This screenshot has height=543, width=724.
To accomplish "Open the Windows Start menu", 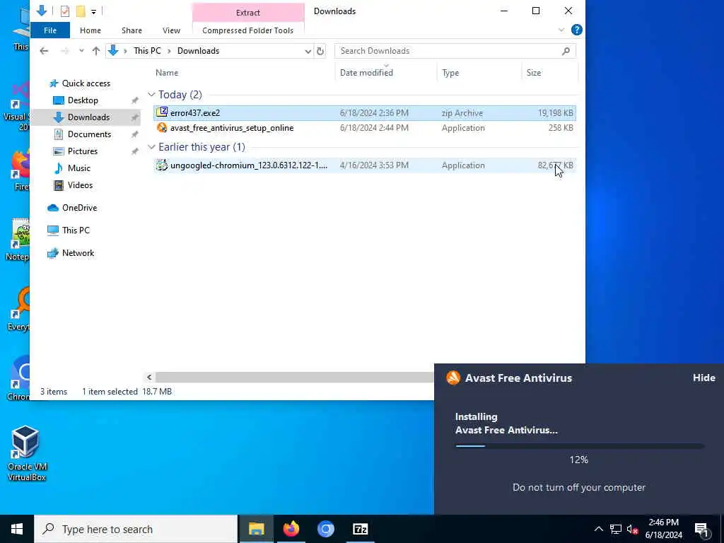I will point(17,529).
